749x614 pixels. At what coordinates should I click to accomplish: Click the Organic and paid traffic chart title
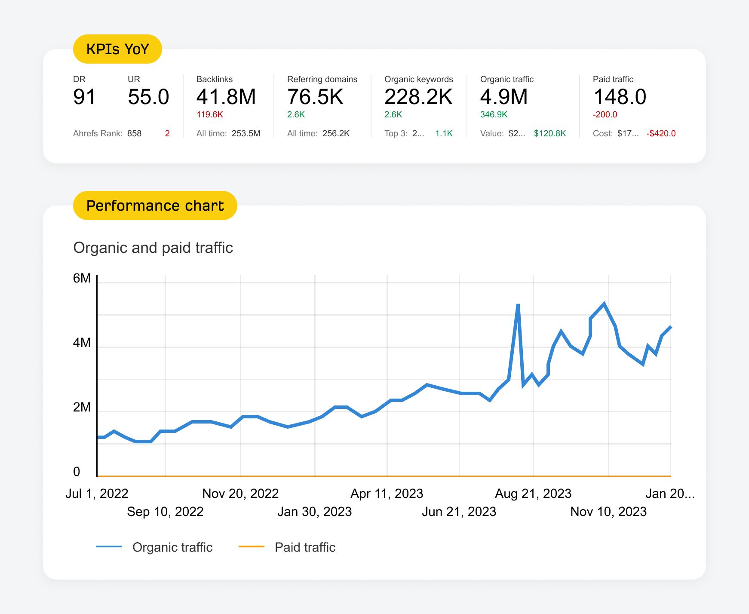153,247
